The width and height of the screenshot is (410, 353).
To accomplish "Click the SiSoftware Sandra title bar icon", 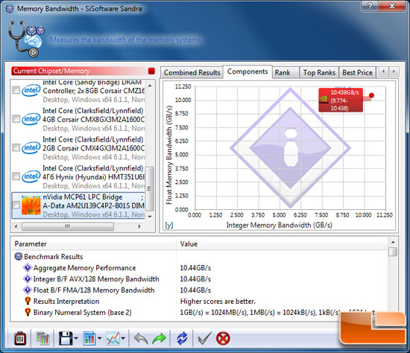I will (10, 9).
